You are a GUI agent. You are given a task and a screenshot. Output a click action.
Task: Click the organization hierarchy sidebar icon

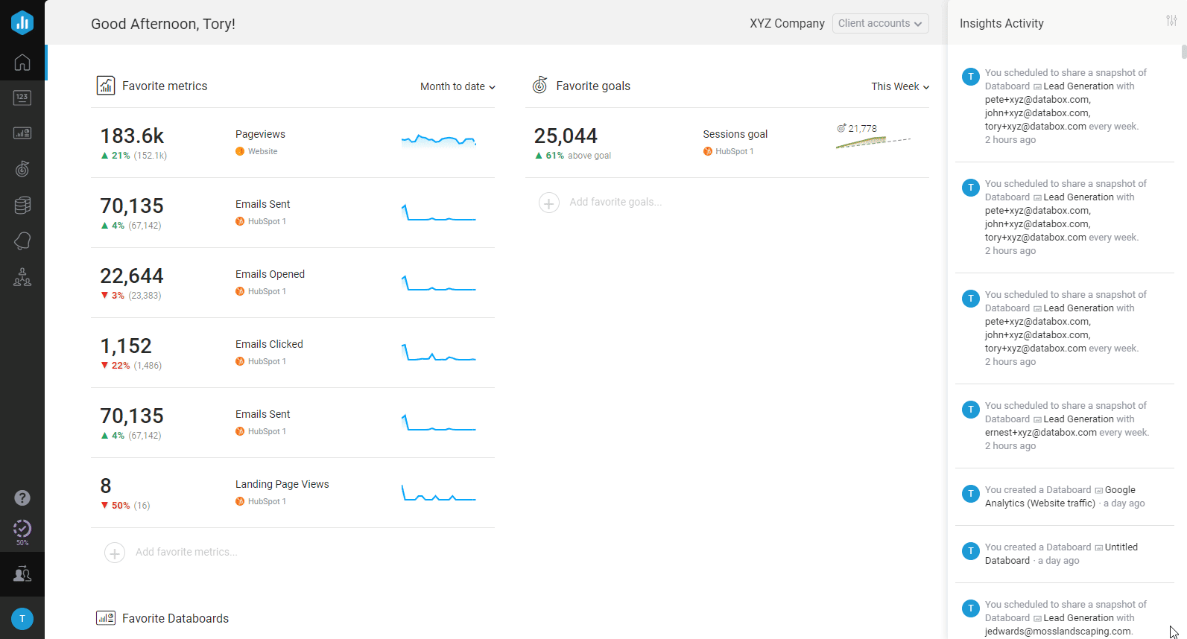(x=22, y=277)
